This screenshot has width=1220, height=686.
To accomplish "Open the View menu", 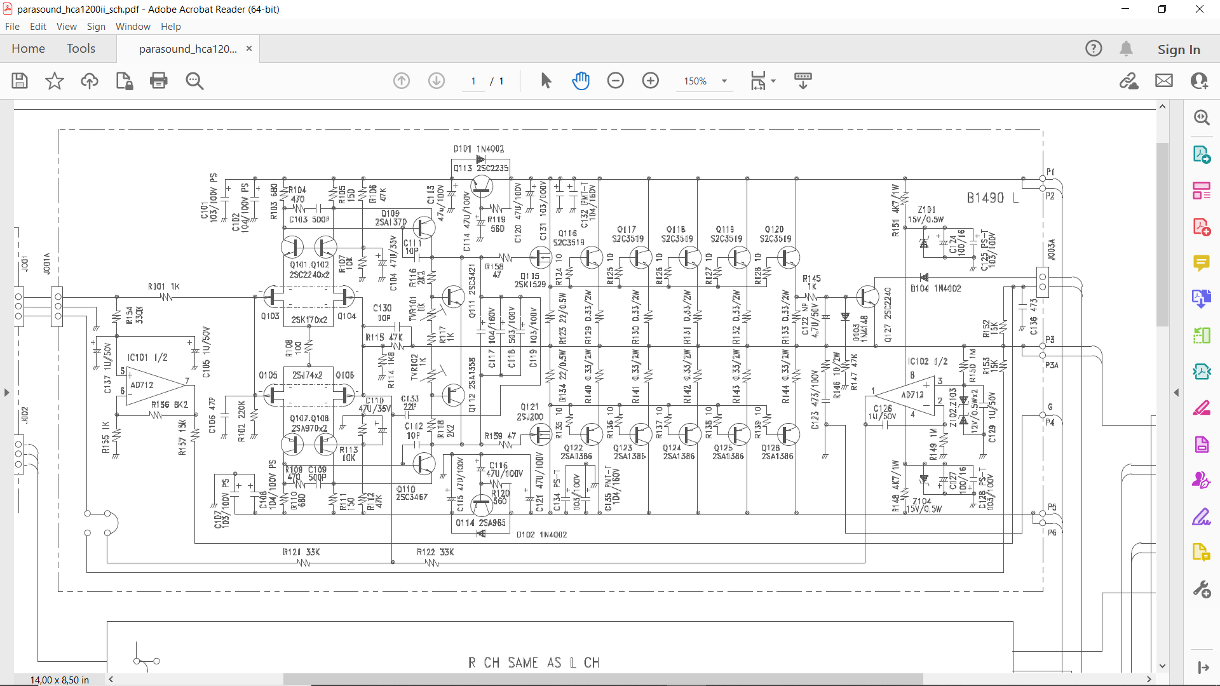I will 67,27.
